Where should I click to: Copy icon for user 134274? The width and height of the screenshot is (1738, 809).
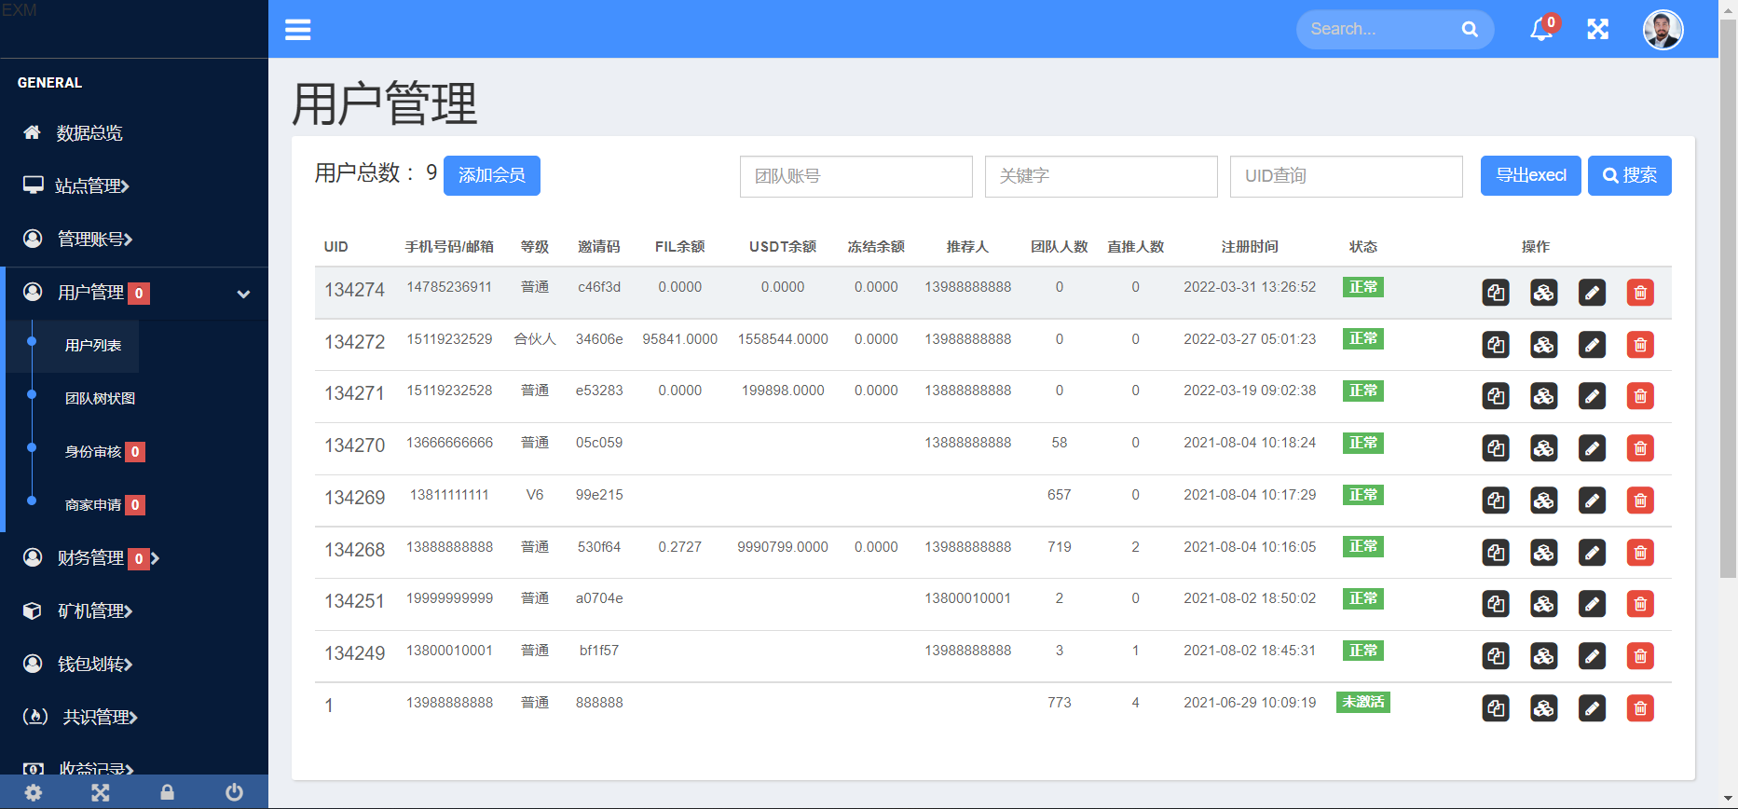click(1496, 293)
